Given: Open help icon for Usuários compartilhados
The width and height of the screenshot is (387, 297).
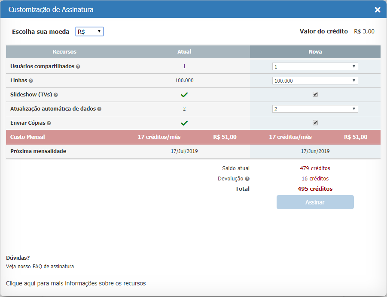Looking at the screenshot, I should tap(79, 66).
